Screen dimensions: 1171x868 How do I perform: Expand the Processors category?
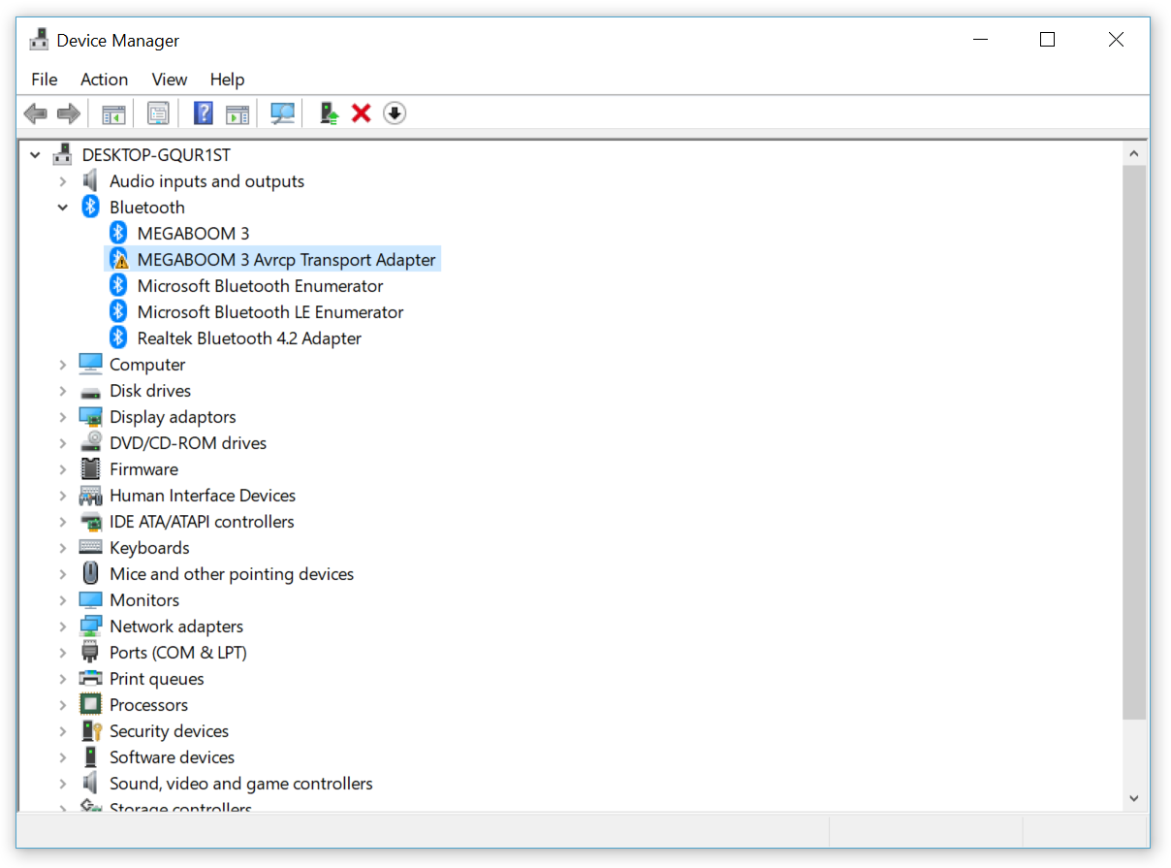(63, 705)
